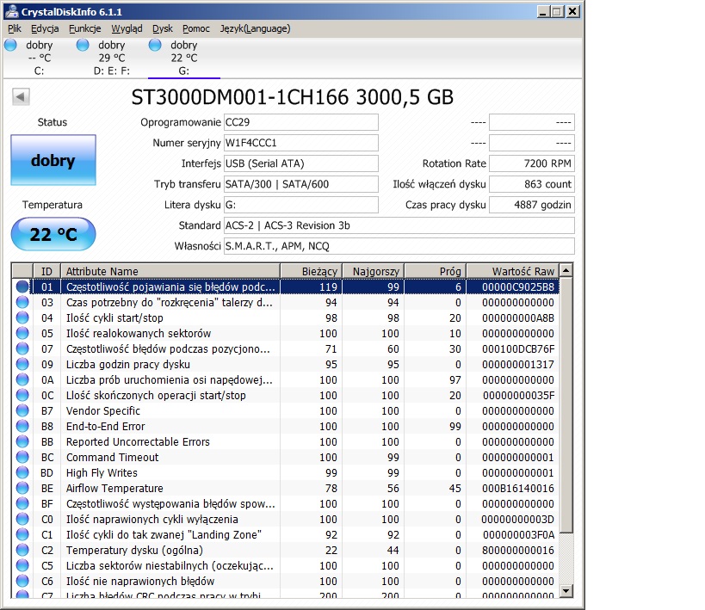
Task: Click the Własności field S.M.A.R.T., APM, NCQ
Action: point(399,246)
